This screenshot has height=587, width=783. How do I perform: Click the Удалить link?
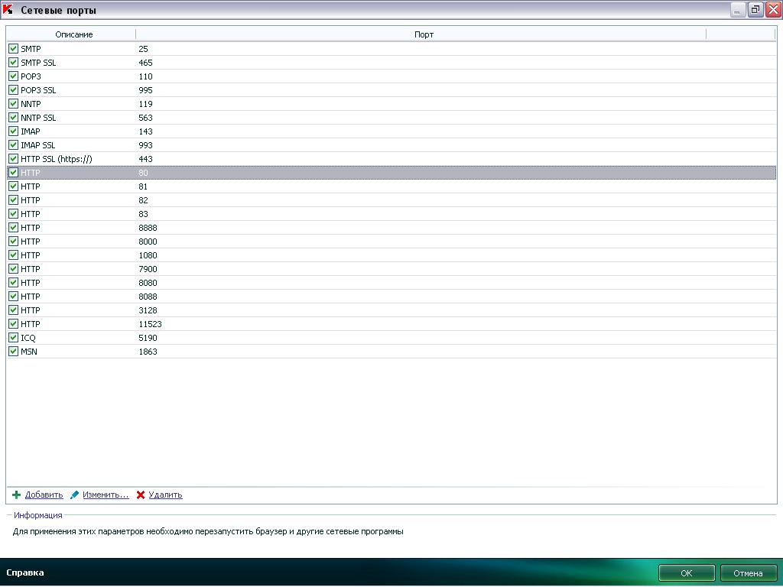(x=165, y=495)
